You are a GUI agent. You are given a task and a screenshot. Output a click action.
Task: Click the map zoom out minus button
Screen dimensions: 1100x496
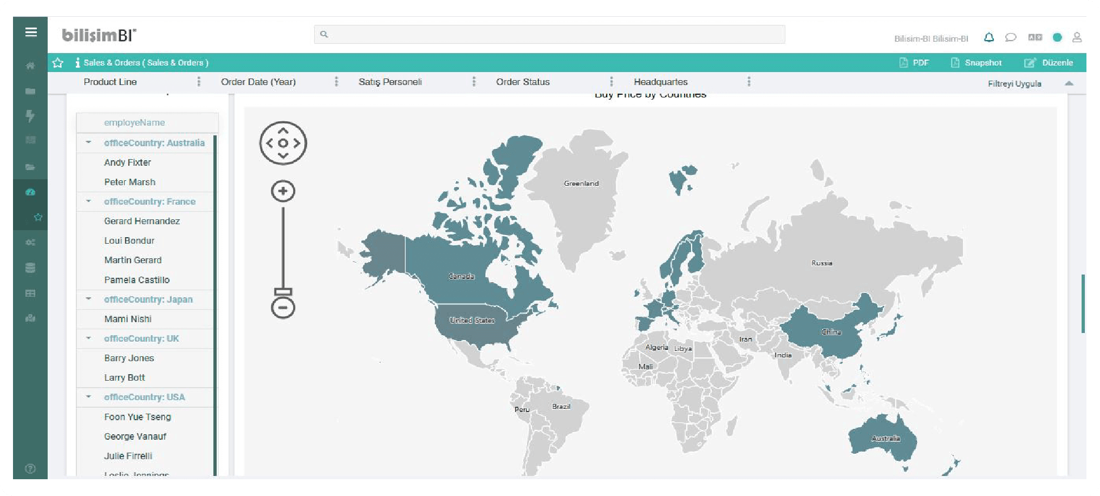283,308
